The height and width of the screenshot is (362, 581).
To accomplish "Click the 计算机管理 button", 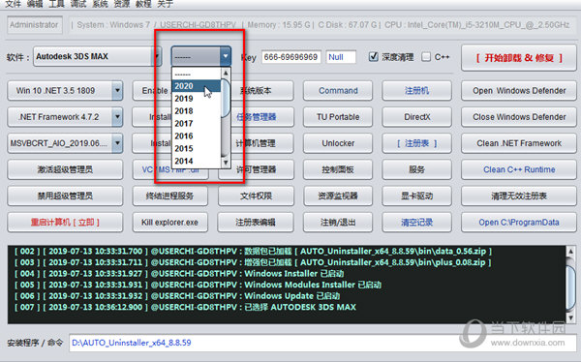I will (x=261, y=143).
